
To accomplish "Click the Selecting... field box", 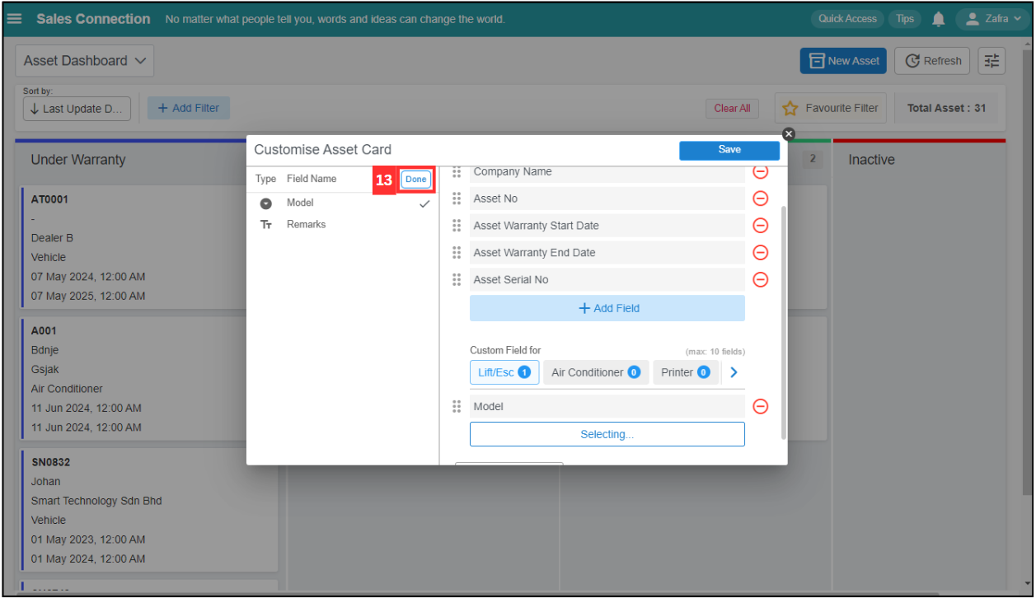I will pos(607,434).
